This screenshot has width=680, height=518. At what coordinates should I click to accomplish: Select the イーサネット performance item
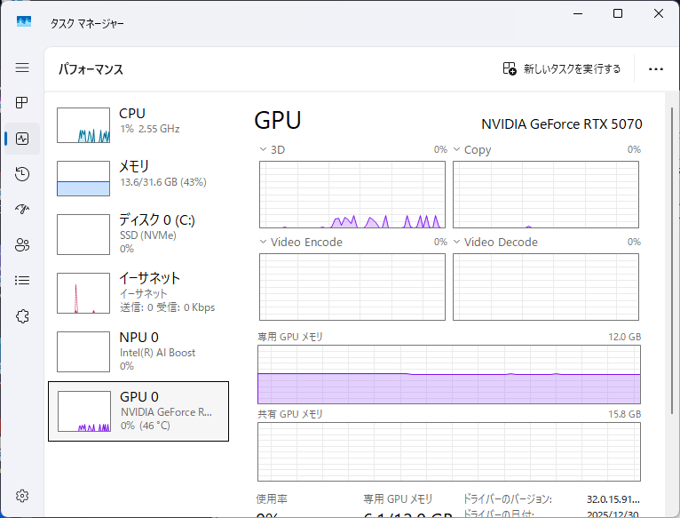click(x=138, y=293)
